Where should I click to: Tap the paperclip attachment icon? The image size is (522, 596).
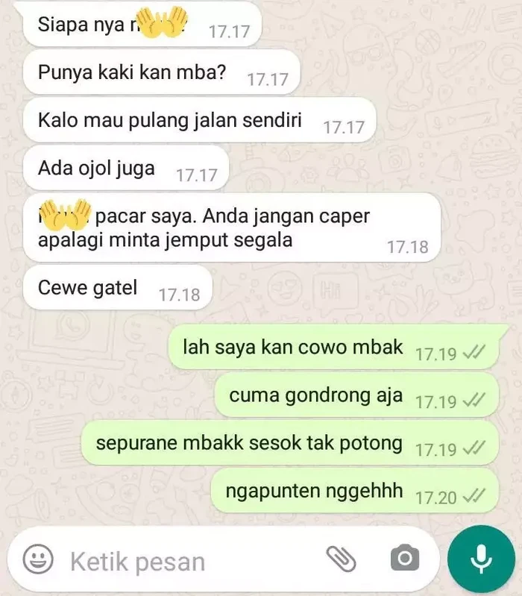tap(341, 559)
